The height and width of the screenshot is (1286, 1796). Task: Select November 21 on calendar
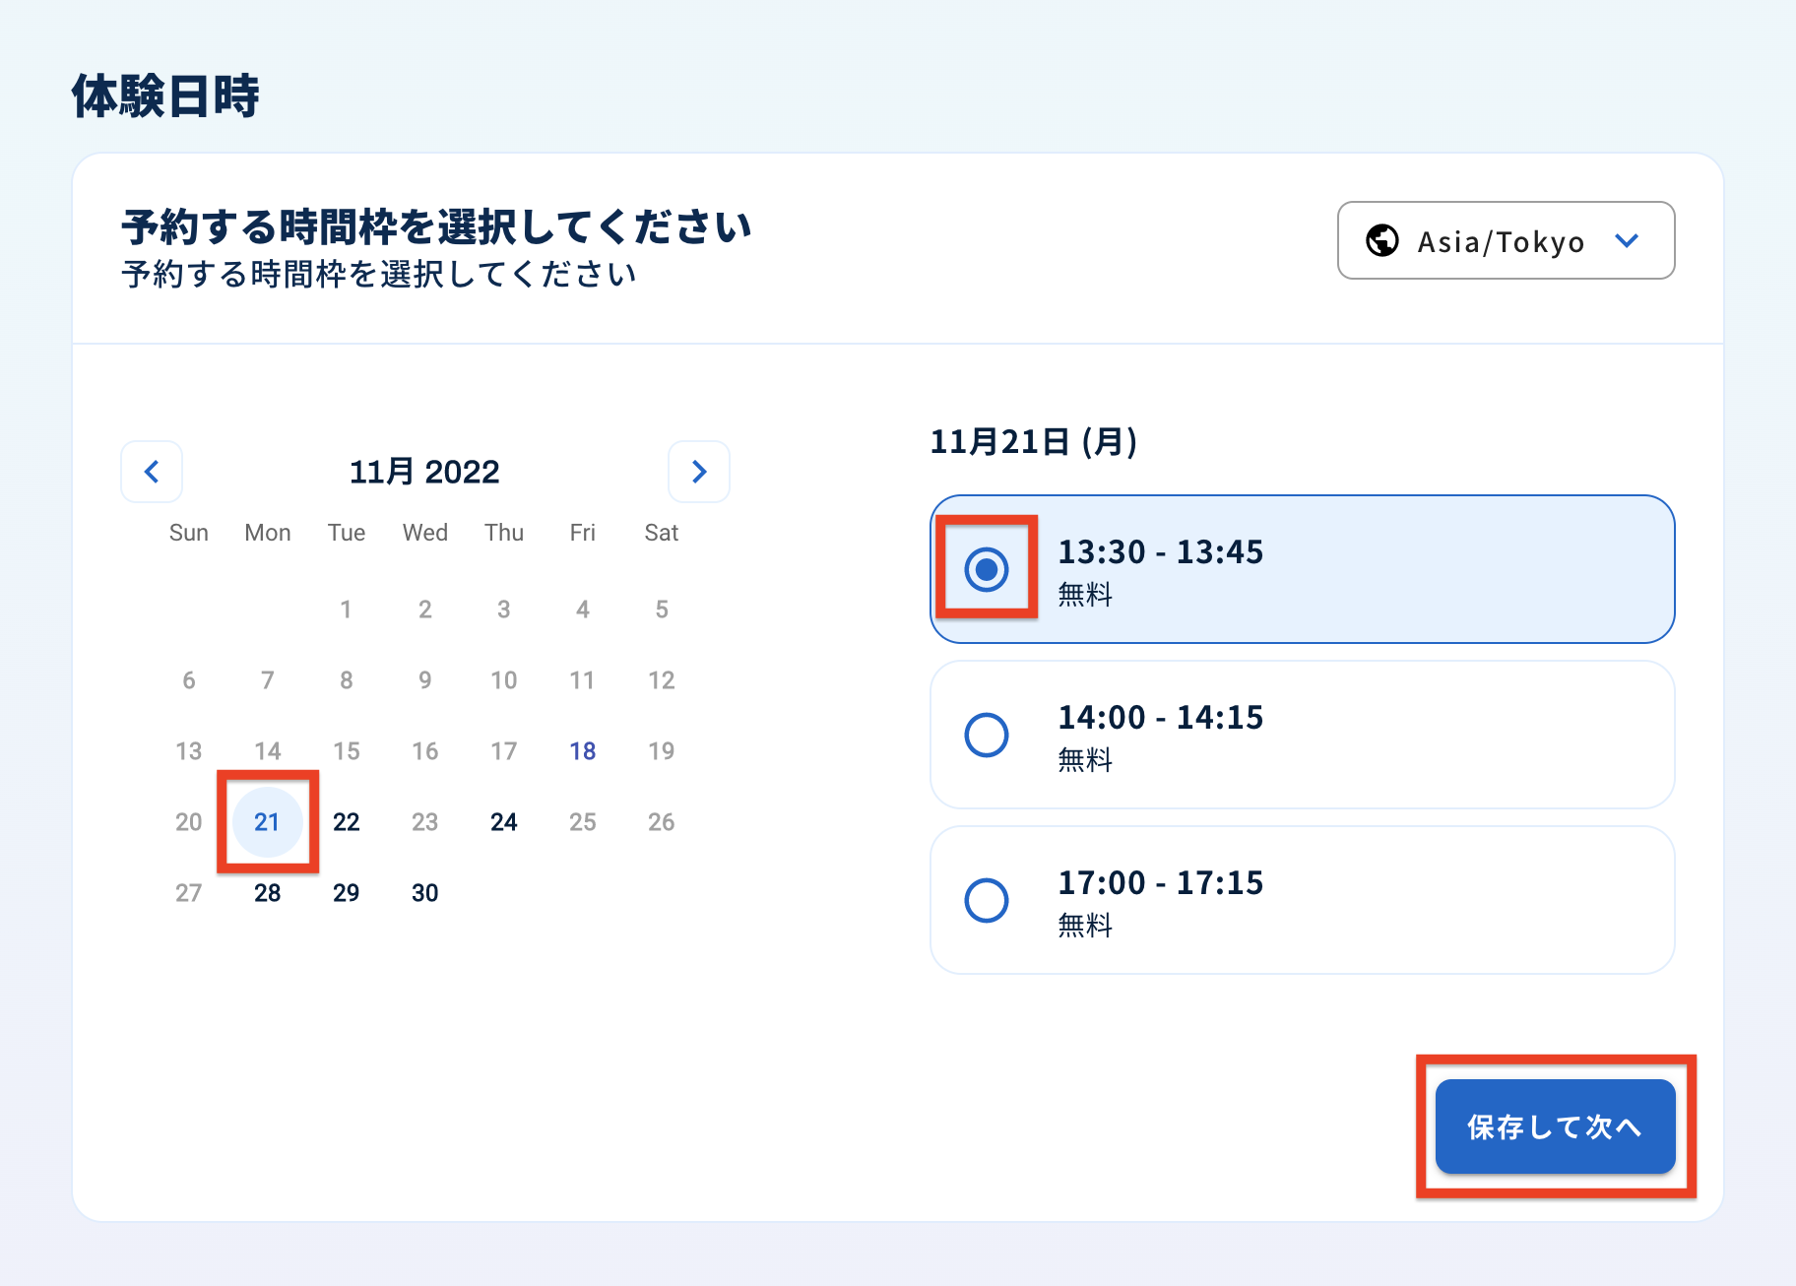pyautogui.click(x=268, y=822)
